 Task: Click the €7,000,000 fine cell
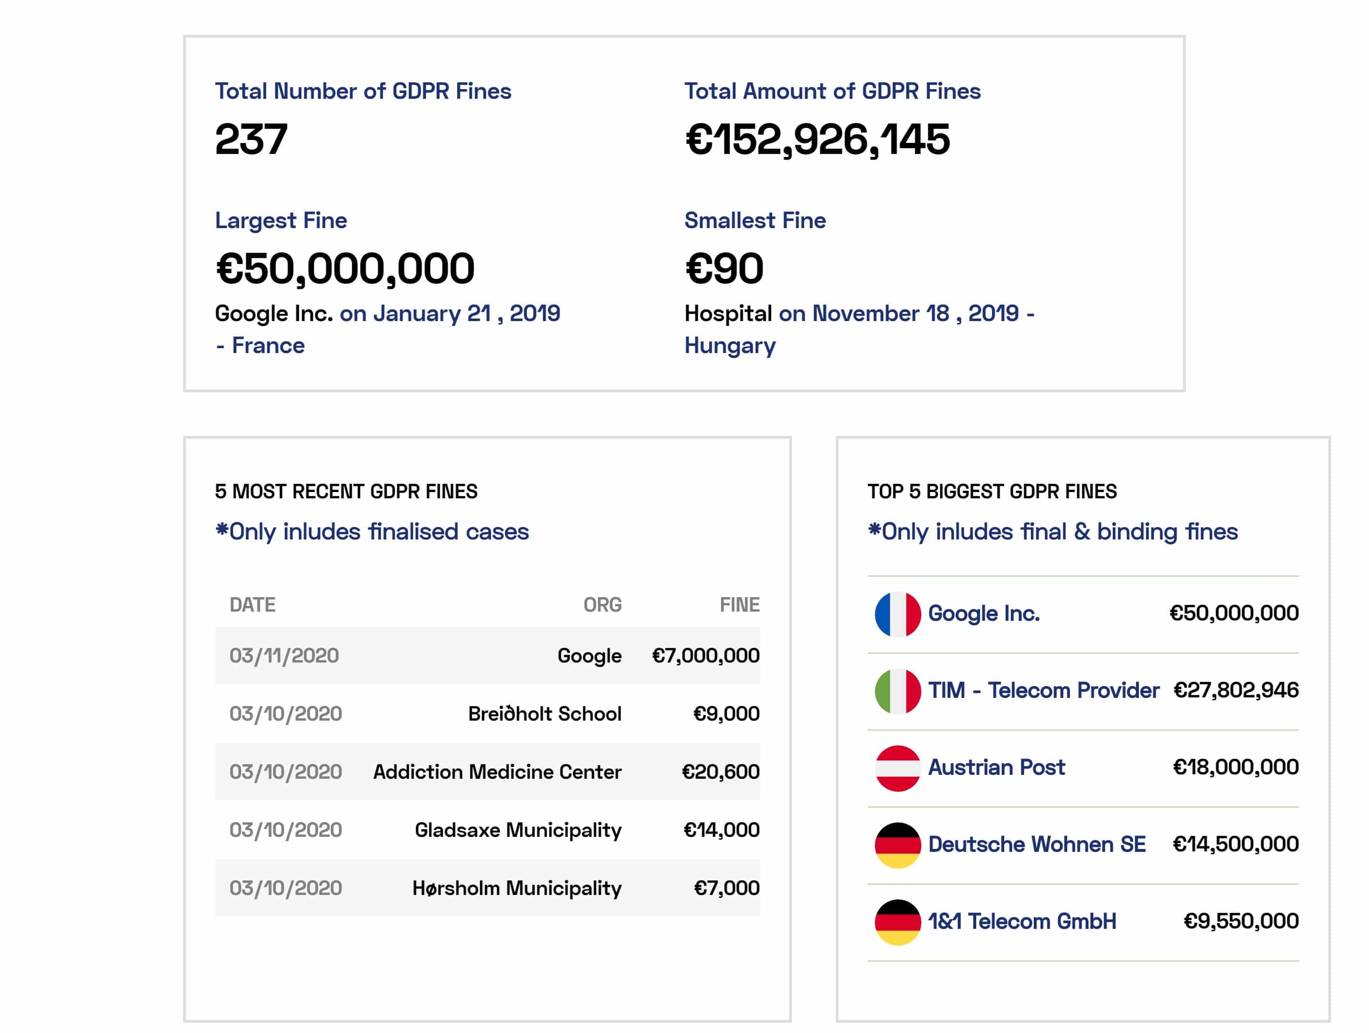(x=705, y=656)
